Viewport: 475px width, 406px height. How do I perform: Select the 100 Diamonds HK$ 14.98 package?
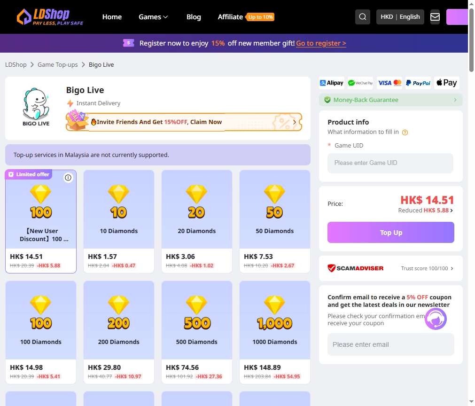41,332
